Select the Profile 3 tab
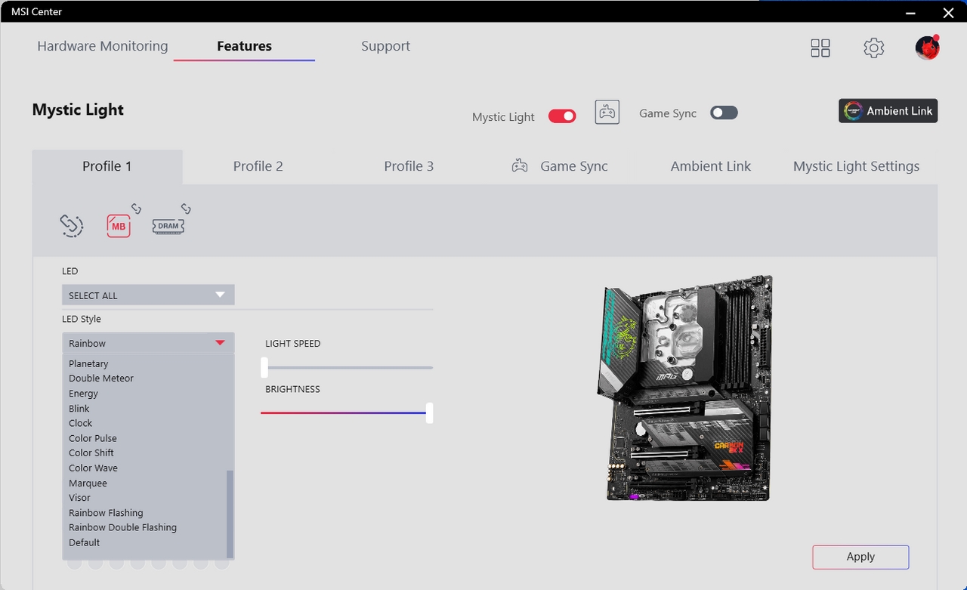This screenshot has height=590, width=967. (x=409, y=166)
